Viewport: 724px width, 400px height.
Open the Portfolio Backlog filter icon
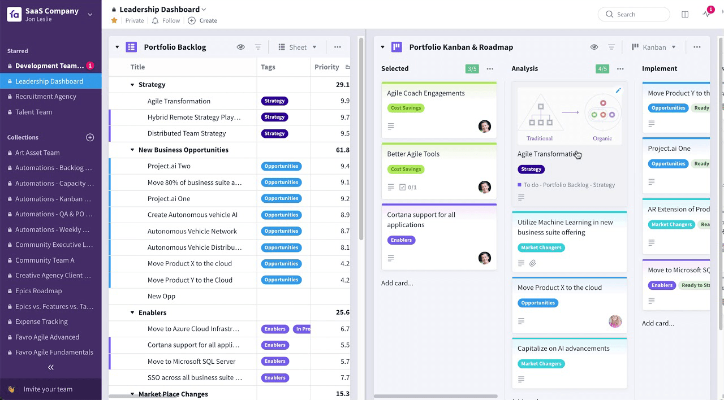tap(258, 47)
